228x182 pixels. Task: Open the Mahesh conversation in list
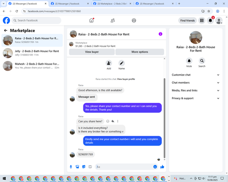[x=32, y=66]
